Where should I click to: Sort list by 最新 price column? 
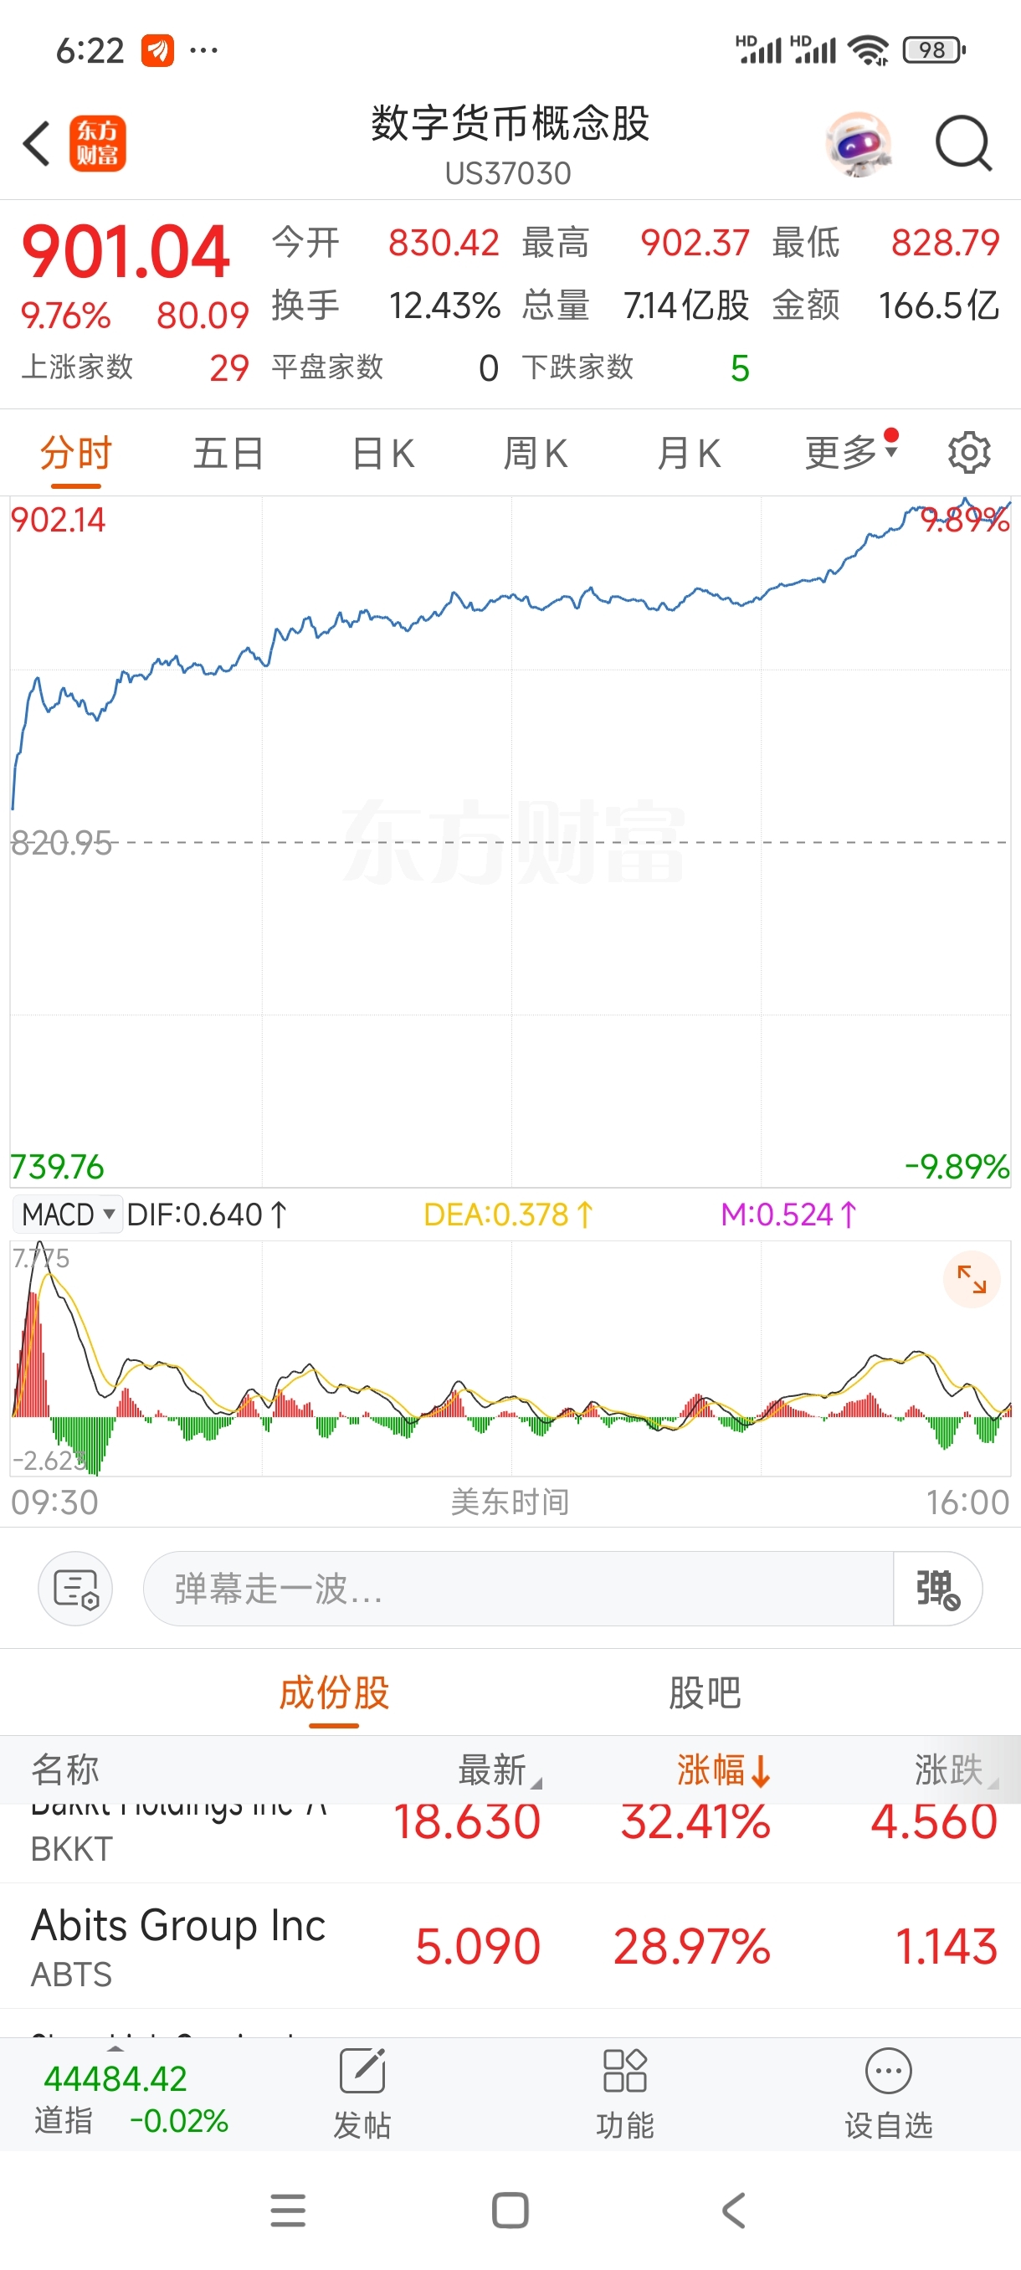click(499, 1769)
